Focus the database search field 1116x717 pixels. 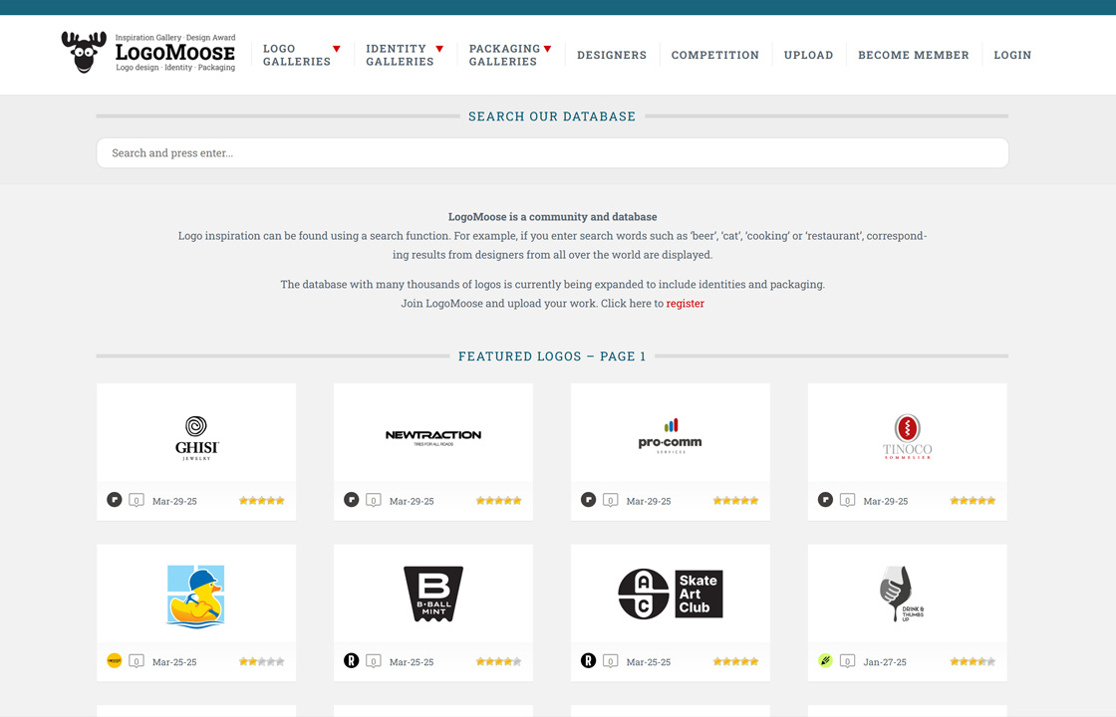click(x=552, y=153)
